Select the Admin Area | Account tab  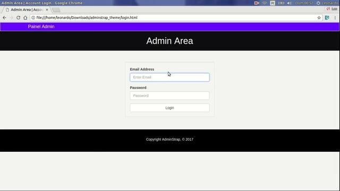pyautogui.click(x=27, y=10)
